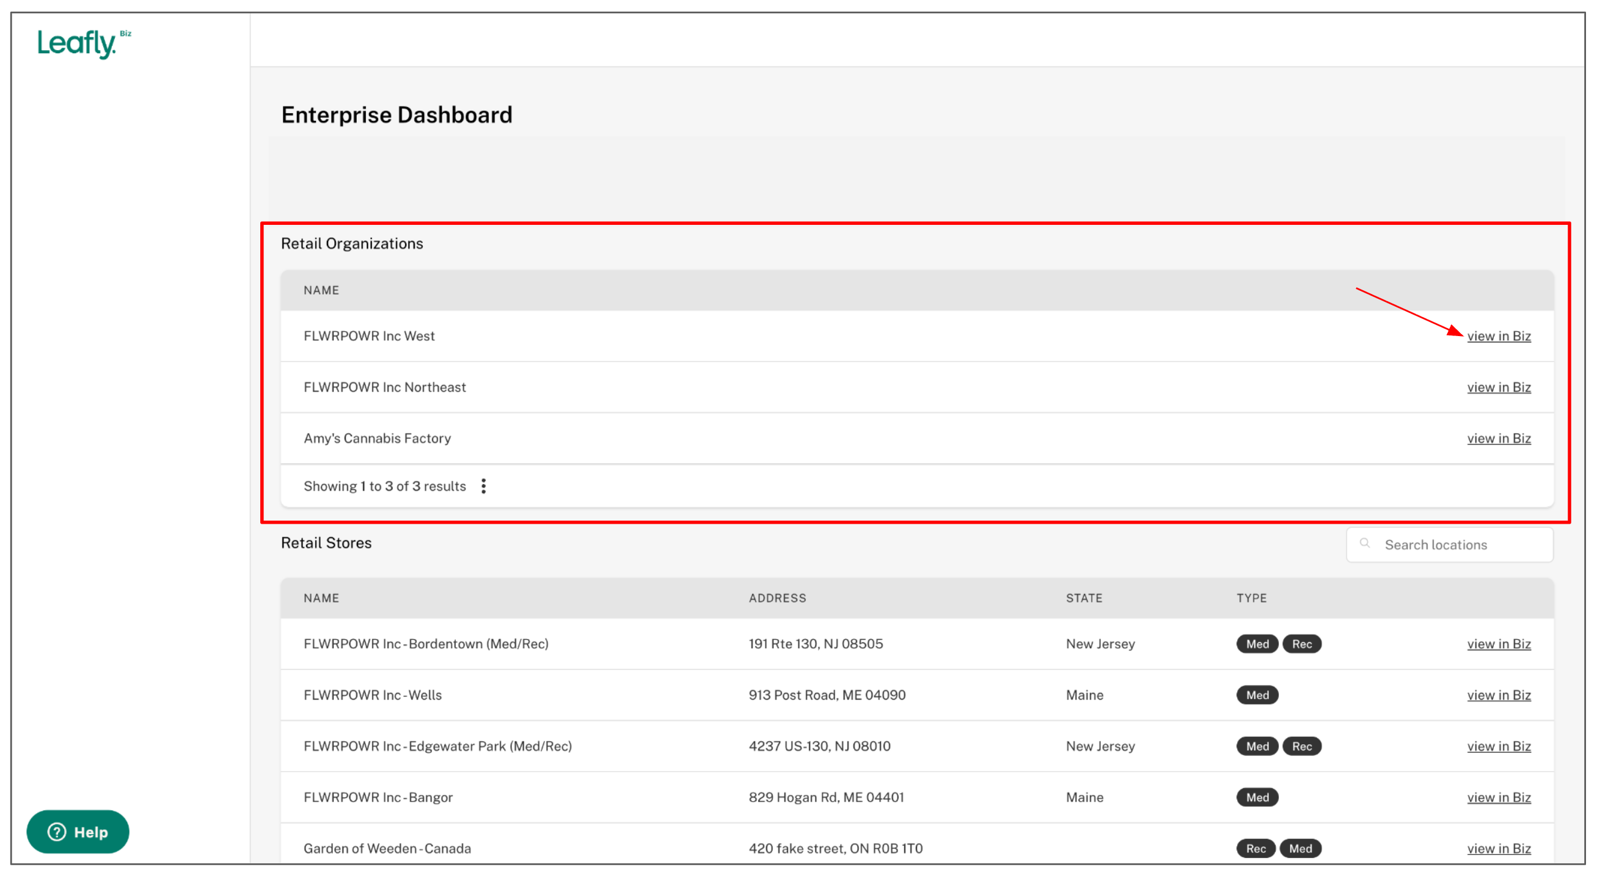Click the Med badge on Edgewater Park row
Screen dimensions: 1597x875
coord(1257,746)
